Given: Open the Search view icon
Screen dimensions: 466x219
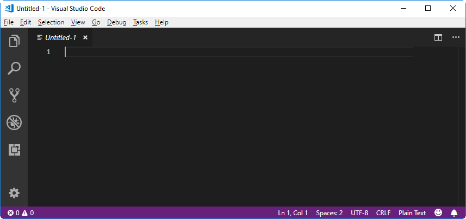Looking at the screenshot, I should point(14,68).
